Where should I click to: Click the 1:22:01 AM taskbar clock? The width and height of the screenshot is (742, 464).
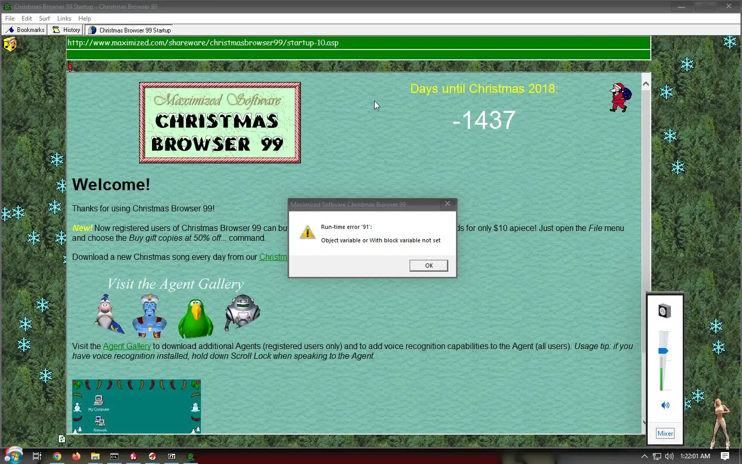click(x=695, y=456)
